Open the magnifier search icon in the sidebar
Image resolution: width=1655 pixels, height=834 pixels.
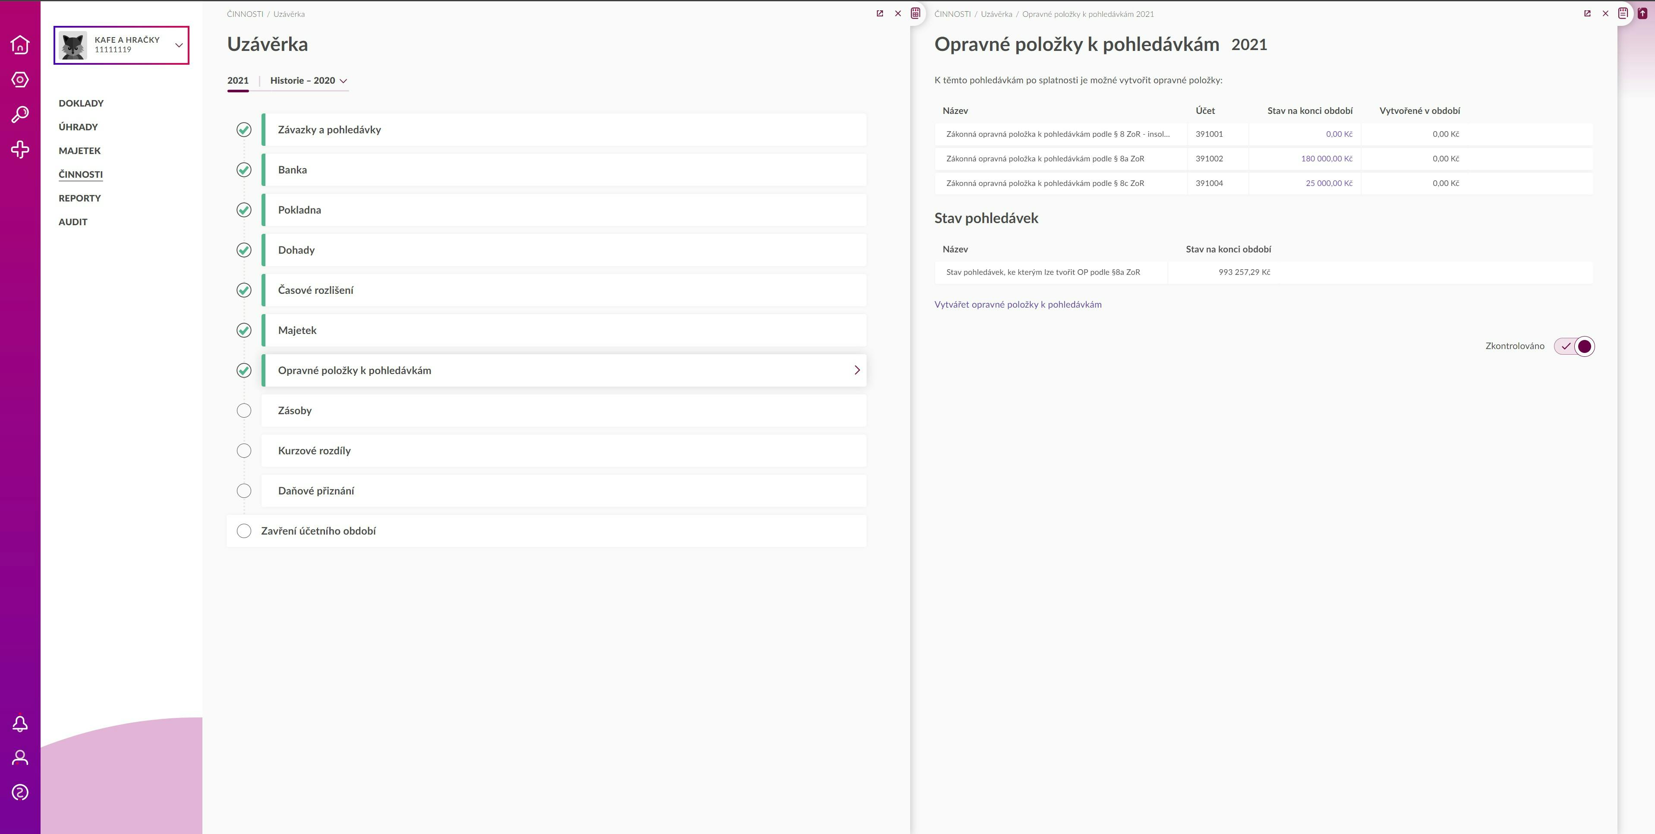click(x=20, y=114)
